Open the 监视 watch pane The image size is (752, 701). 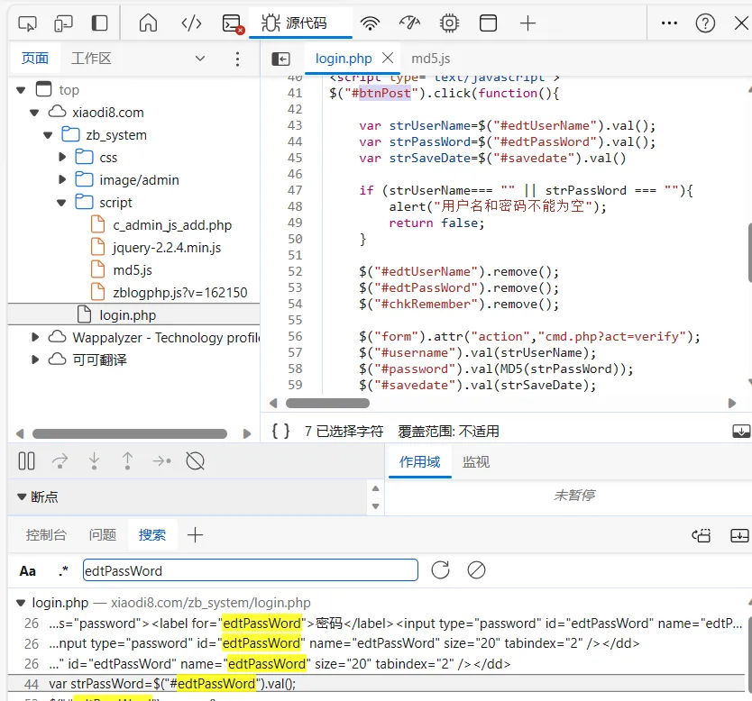tap(475, 461)
